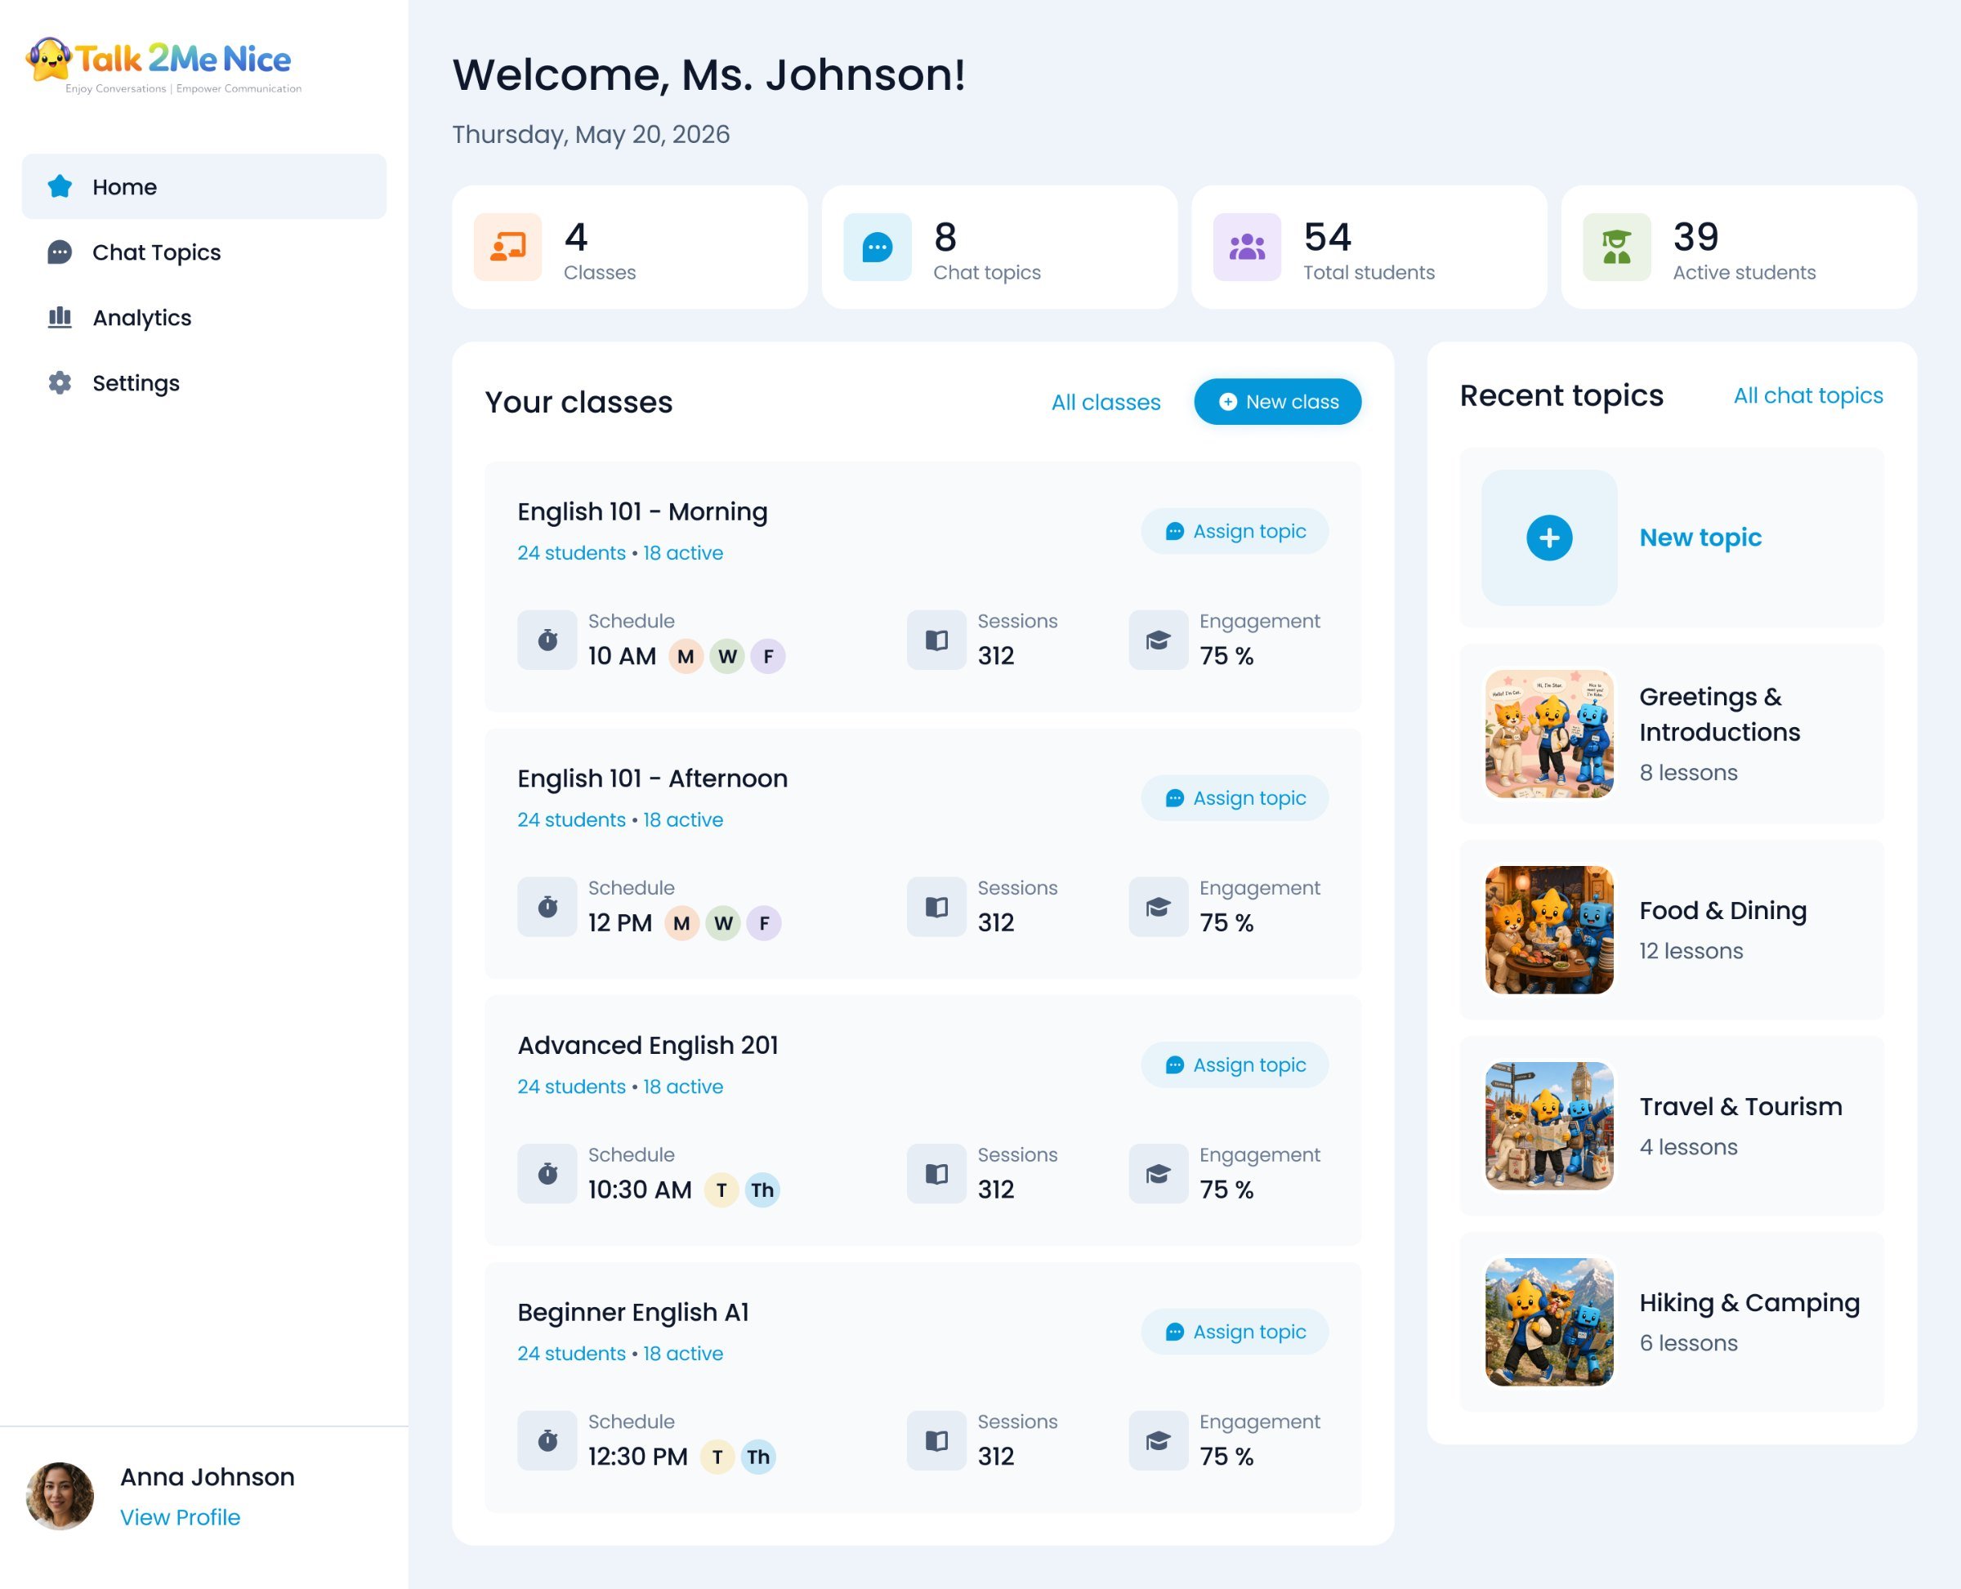Assign topic to Advanced English 201

click(x=1234, y=1065)
